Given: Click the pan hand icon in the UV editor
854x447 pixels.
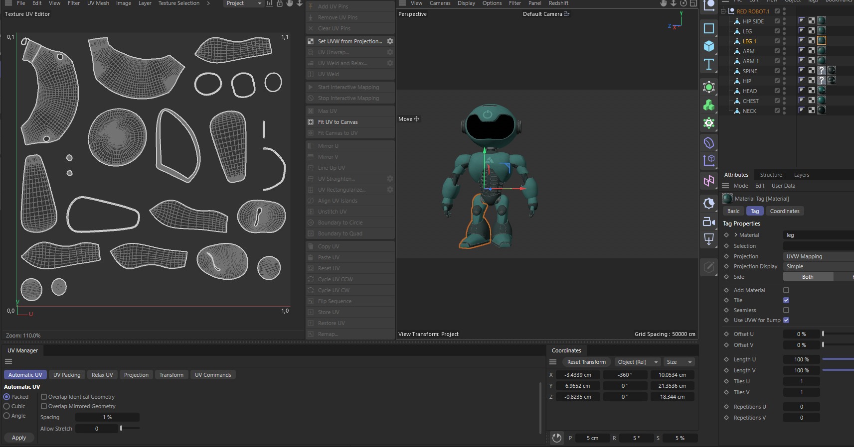Looking at the screenshot, I should (x=290, y=3).
